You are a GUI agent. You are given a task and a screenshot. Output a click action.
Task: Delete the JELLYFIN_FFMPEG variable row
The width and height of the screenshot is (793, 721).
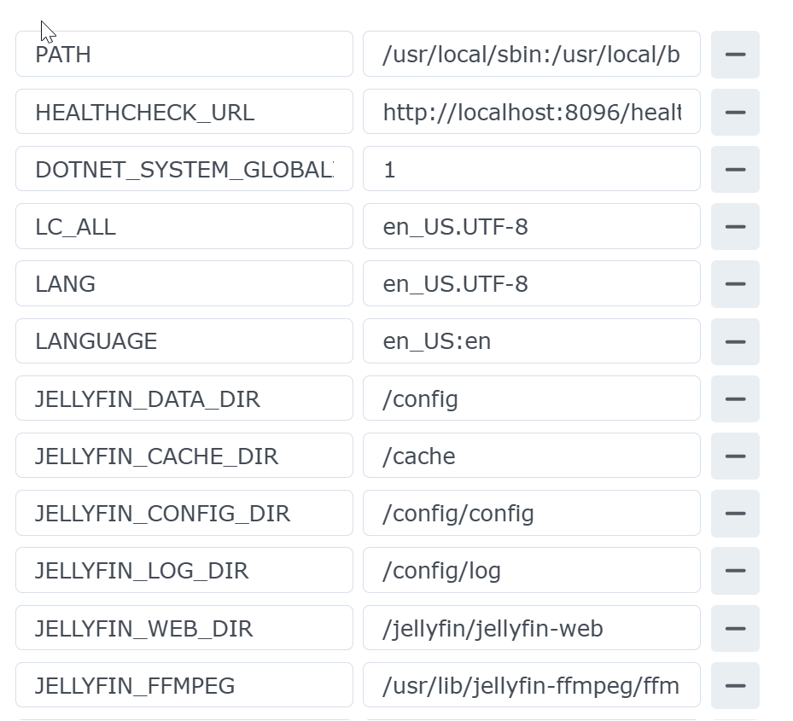click(735, 685)
